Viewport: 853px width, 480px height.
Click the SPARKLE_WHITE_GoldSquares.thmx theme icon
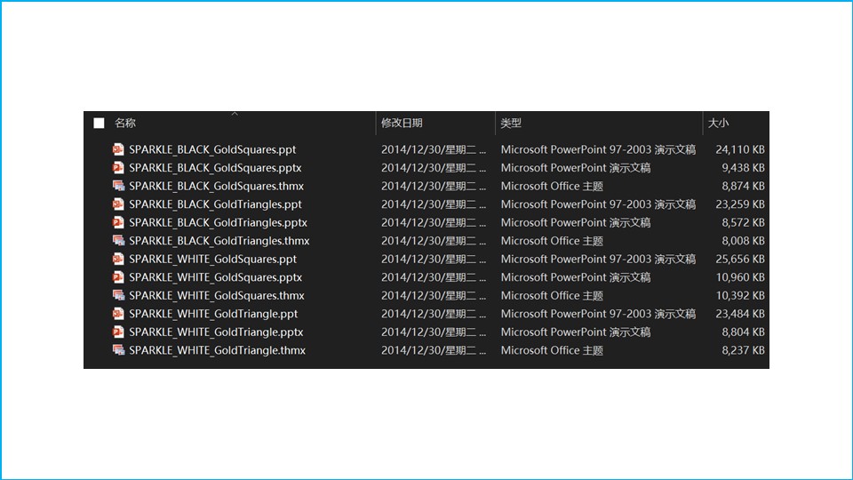[x=118, y=295]
